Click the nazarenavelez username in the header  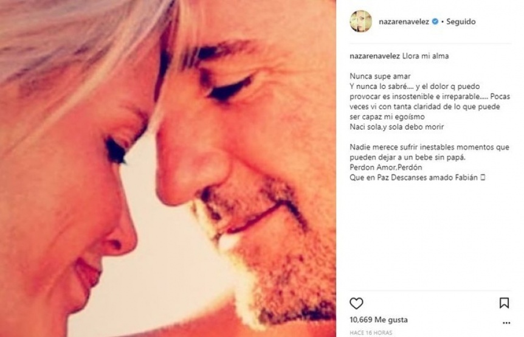404,21
